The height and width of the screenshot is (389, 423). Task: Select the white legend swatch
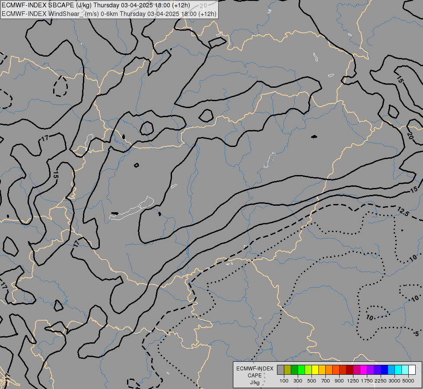coord(412,370)
